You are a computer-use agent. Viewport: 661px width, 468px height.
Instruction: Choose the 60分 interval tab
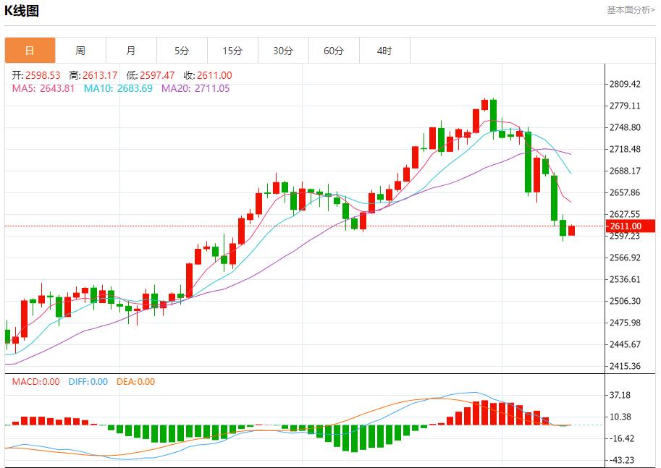coord(334,51)
